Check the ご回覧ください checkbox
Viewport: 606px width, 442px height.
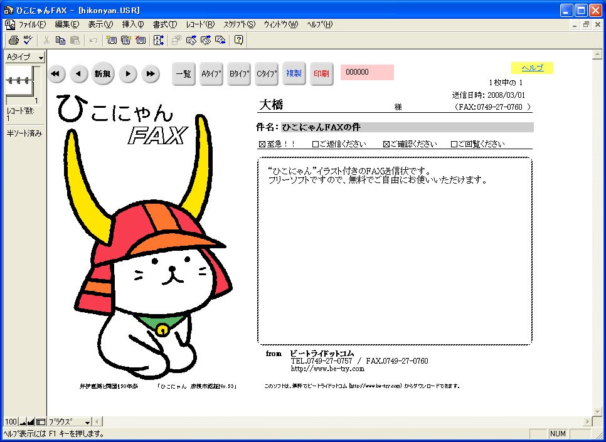tap(454, 144)
